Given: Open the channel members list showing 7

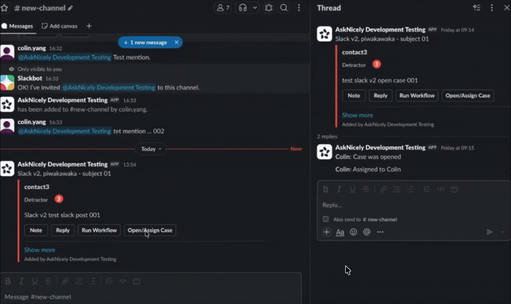Looking at the screenshot, I should tap(223, 8).
